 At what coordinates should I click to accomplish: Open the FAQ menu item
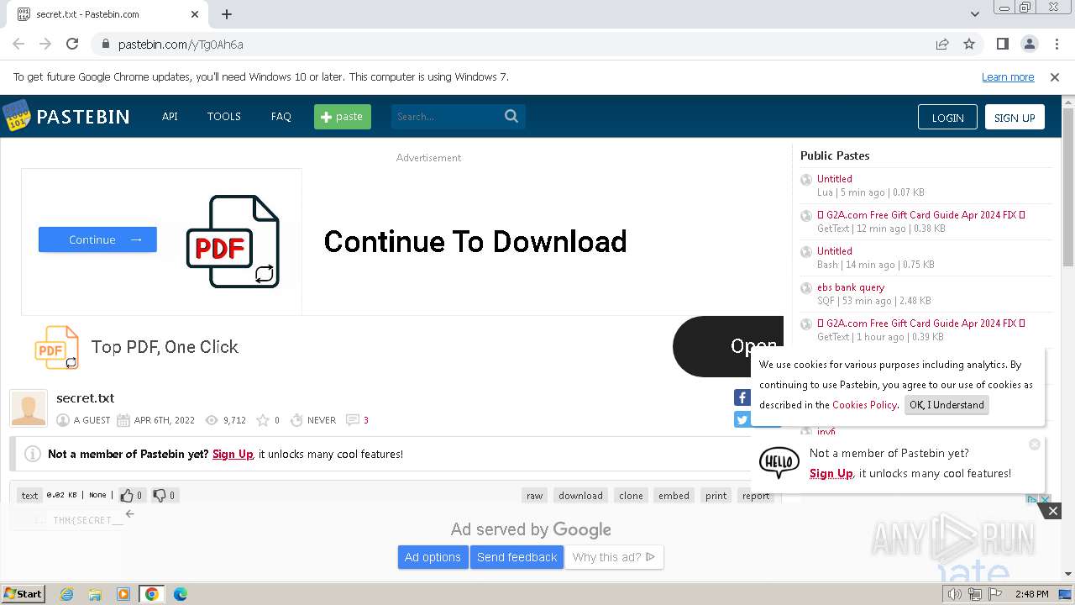pyautogui.click(x=281, y=117)
